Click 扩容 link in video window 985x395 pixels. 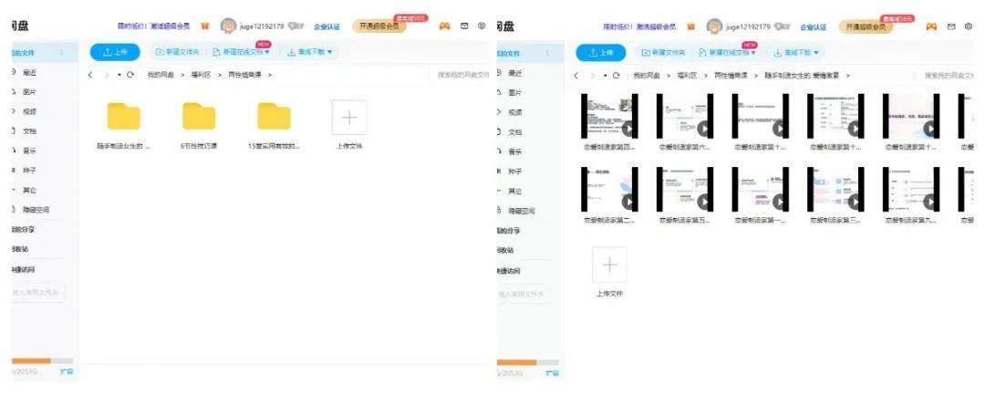click(552, 373)
